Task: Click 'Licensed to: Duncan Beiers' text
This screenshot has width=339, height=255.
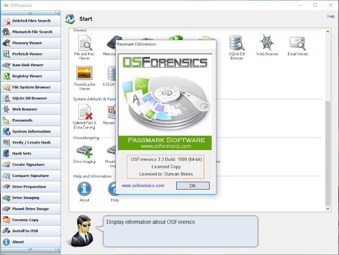Action: (166, 174)
